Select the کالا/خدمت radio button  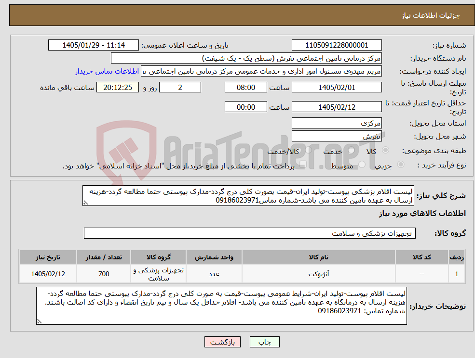click(x=308, y=150)
